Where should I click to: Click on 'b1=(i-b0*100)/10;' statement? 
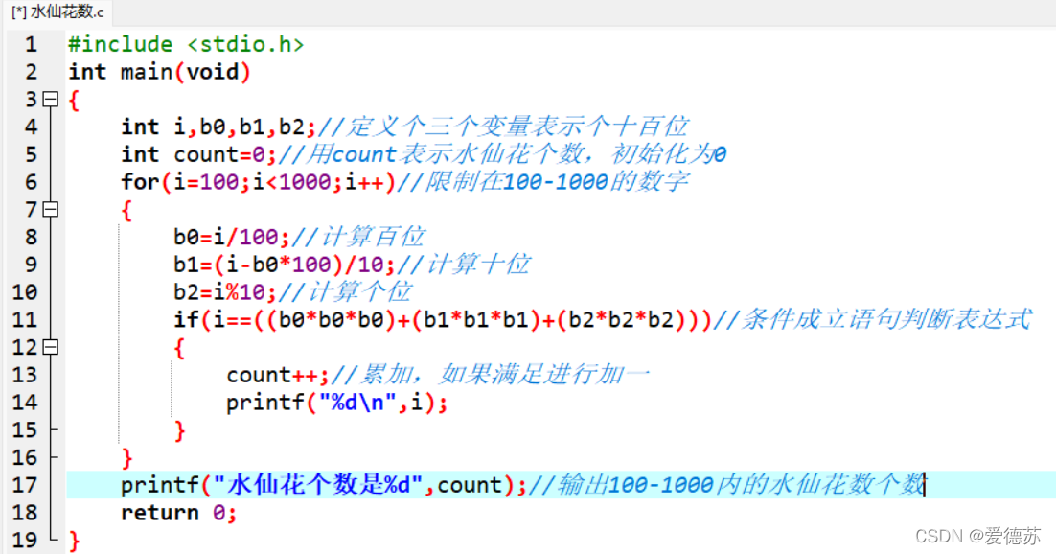(285, 265)
